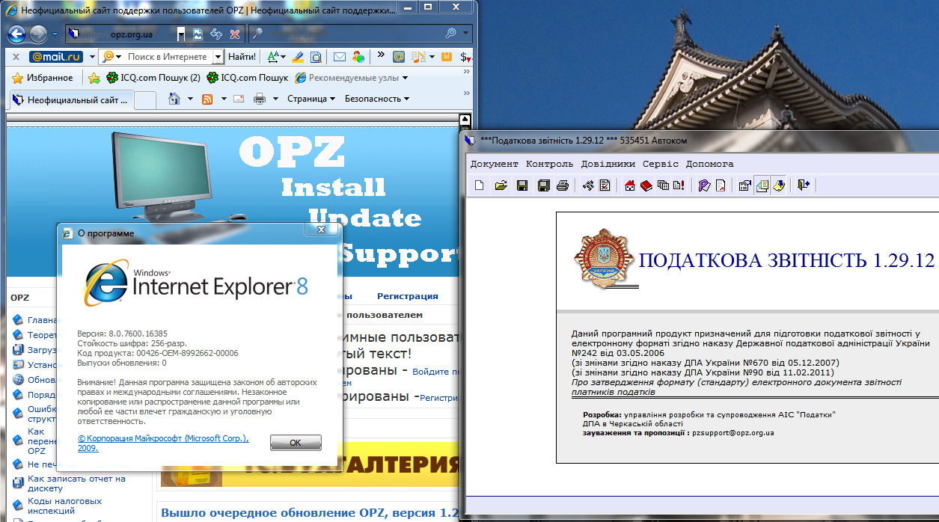This screenshot has height=522, width=939.
Task: Open the text size dropdown in Mail.ru toolbar
Action: pos(283,56)
